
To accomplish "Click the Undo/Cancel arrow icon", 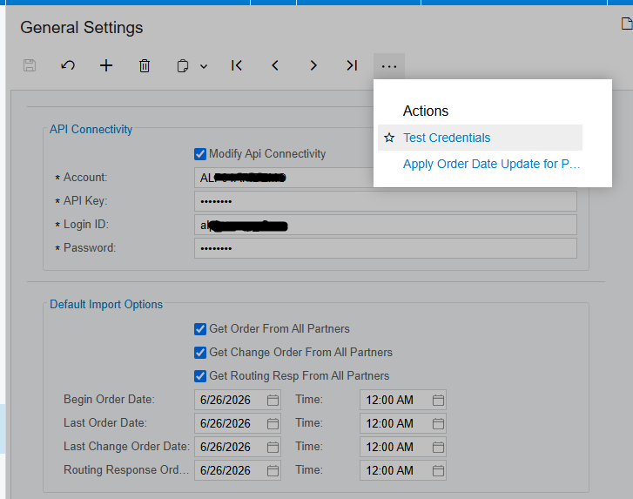I will click(x=68, y=65).
